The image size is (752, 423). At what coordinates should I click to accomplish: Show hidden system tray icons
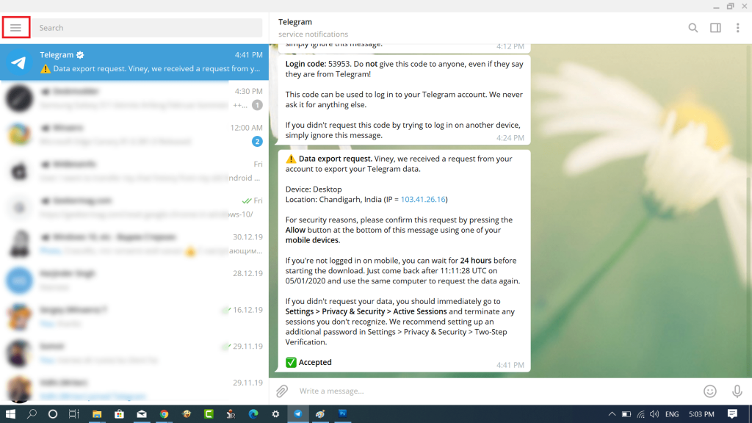[x=612, y=414]
